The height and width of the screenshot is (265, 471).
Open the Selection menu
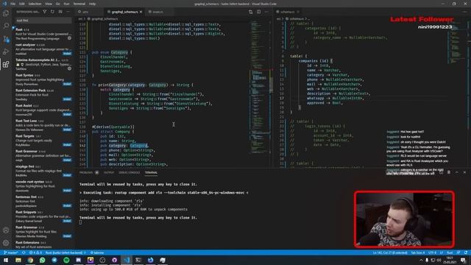pos(35,4)
